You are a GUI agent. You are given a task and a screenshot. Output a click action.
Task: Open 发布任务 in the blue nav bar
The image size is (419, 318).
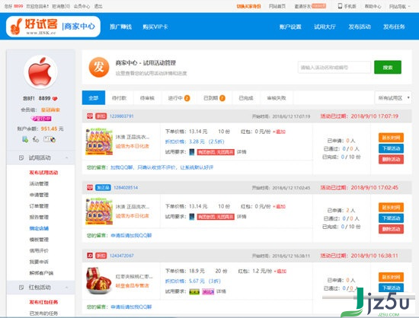coord(394,27)
